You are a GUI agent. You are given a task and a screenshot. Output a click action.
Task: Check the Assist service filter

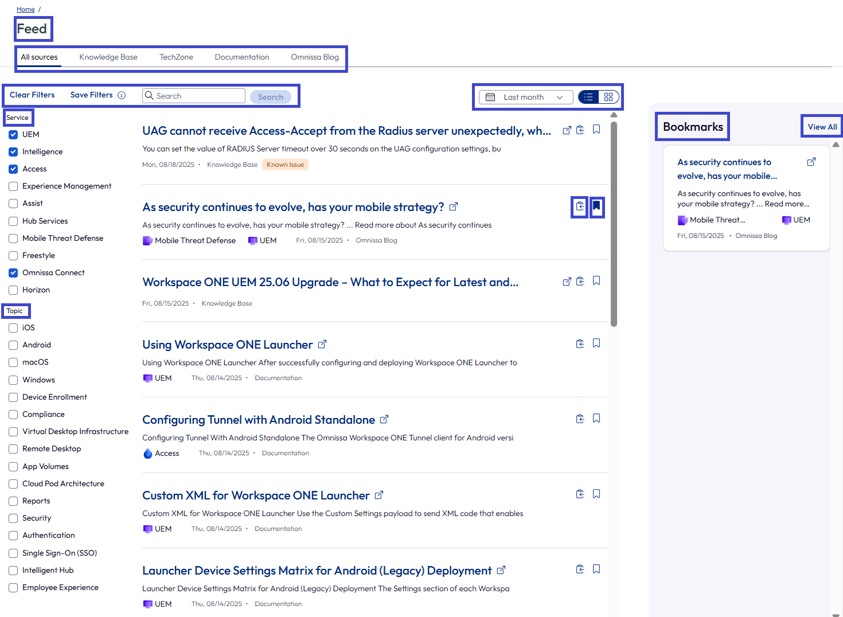13,204
